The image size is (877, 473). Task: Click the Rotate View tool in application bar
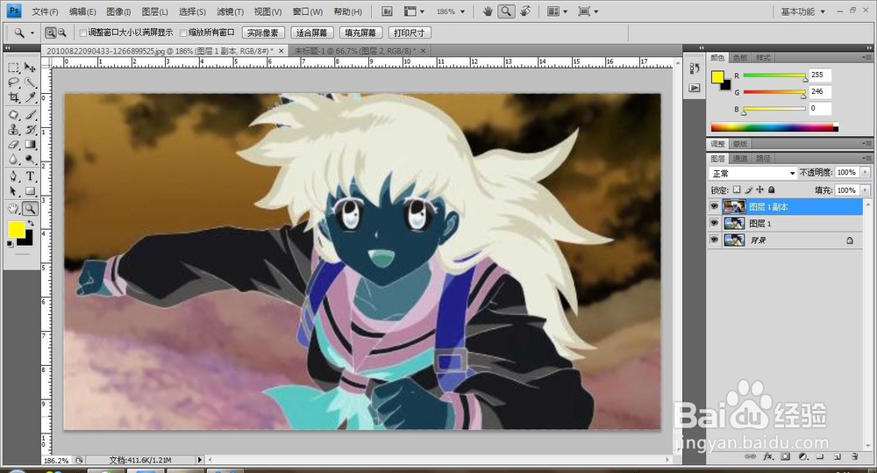coord(525,11)
